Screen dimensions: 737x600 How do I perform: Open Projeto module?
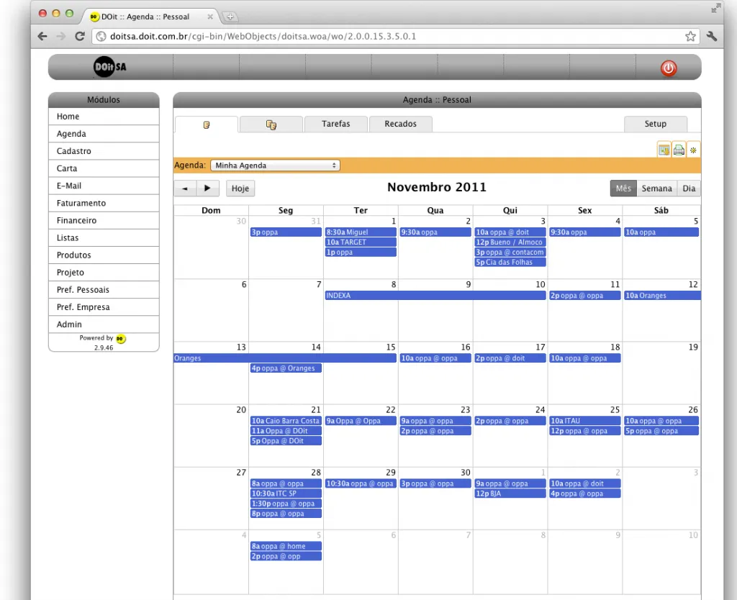tap(104, 273)
